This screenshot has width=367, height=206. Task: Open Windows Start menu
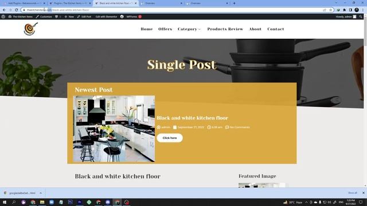coord(4,202)
